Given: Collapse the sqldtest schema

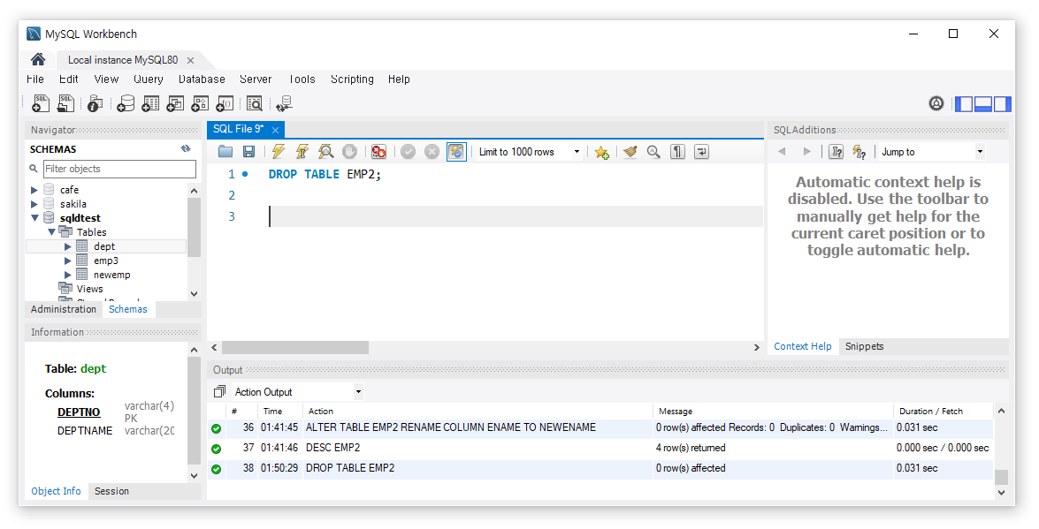Looking at the screenshot, I should tap(34, 218).
